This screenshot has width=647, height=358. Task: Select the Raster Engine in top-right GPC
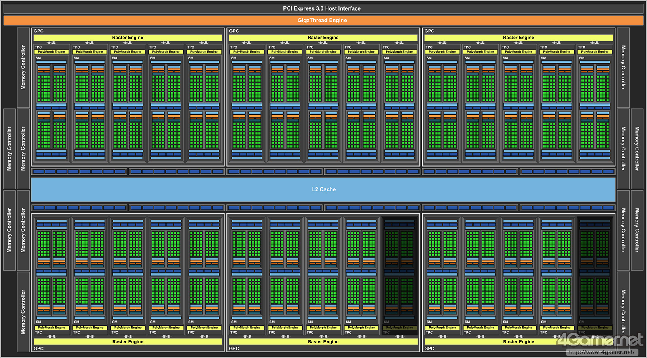(518, 38)
